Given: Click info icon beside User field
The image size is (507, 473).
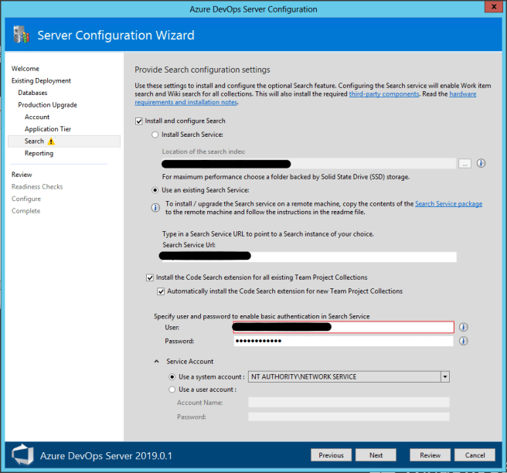Looking at the screenshot, I should click(x=464, y=328).
